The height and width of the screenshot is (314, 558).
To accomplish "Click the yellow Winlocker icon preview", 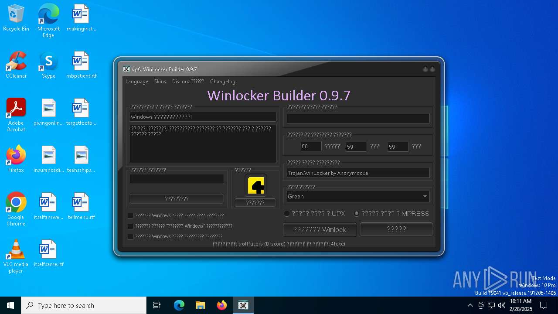I will (256, 185).
